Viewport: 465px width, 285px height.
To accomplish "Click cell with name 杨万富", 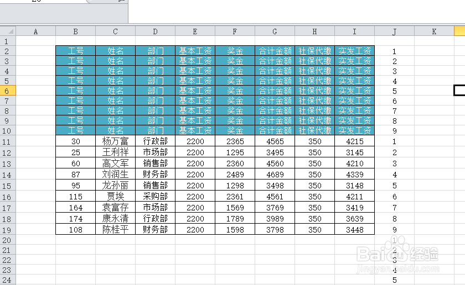I will [x=115, y=141].
